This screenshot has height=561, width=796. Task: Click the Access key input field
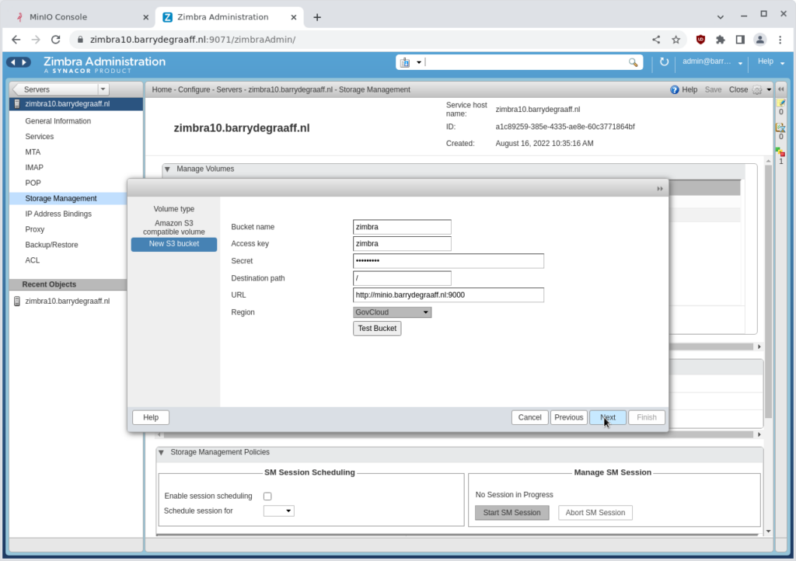(402, 244)
